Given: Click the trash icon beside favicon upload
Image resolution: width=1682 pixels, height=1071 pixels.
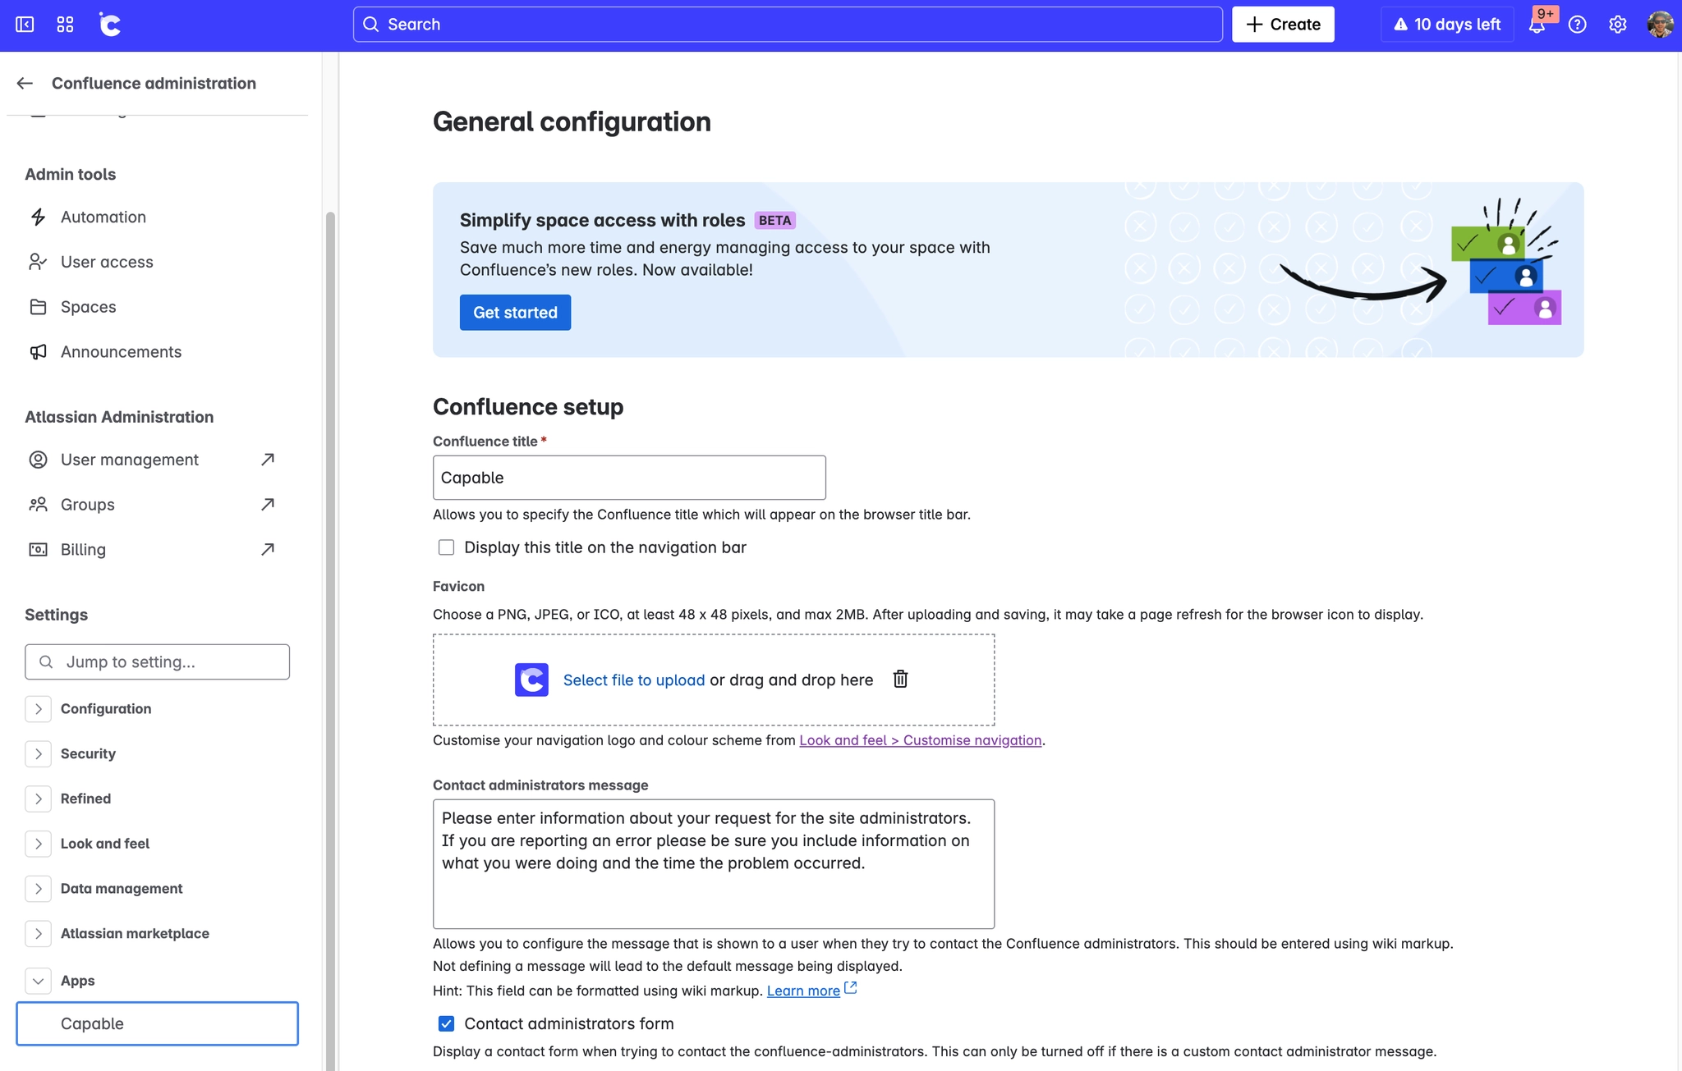Looking at the screenshot, I should click(900, 680).
